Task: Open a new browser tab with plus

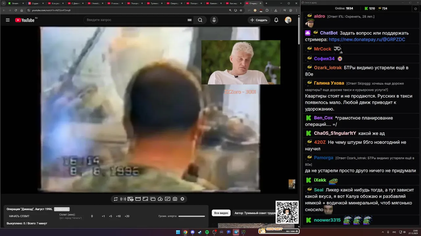Action: point(266,3)
